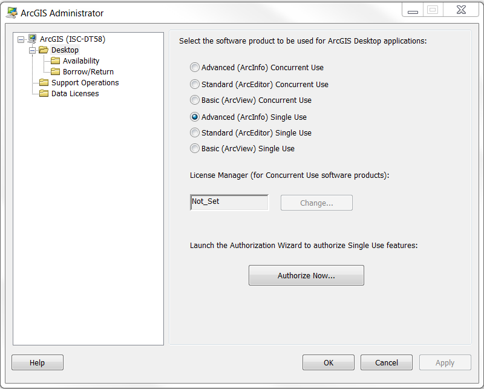
Task: Click the Not_Set license manager field
Action: (x=229, y=202)
